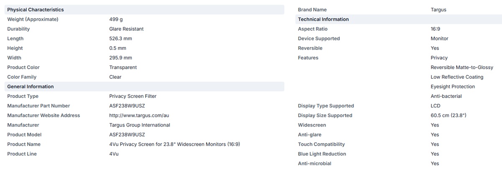Viewport: 502px width, 172px height.
Task: Click the Length value 526.3 mm
Action: 120,38
